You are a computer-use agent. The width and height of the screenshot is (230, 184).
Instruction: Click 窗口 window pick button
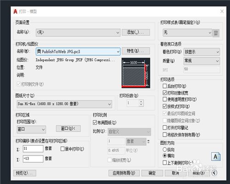(69, 128)
